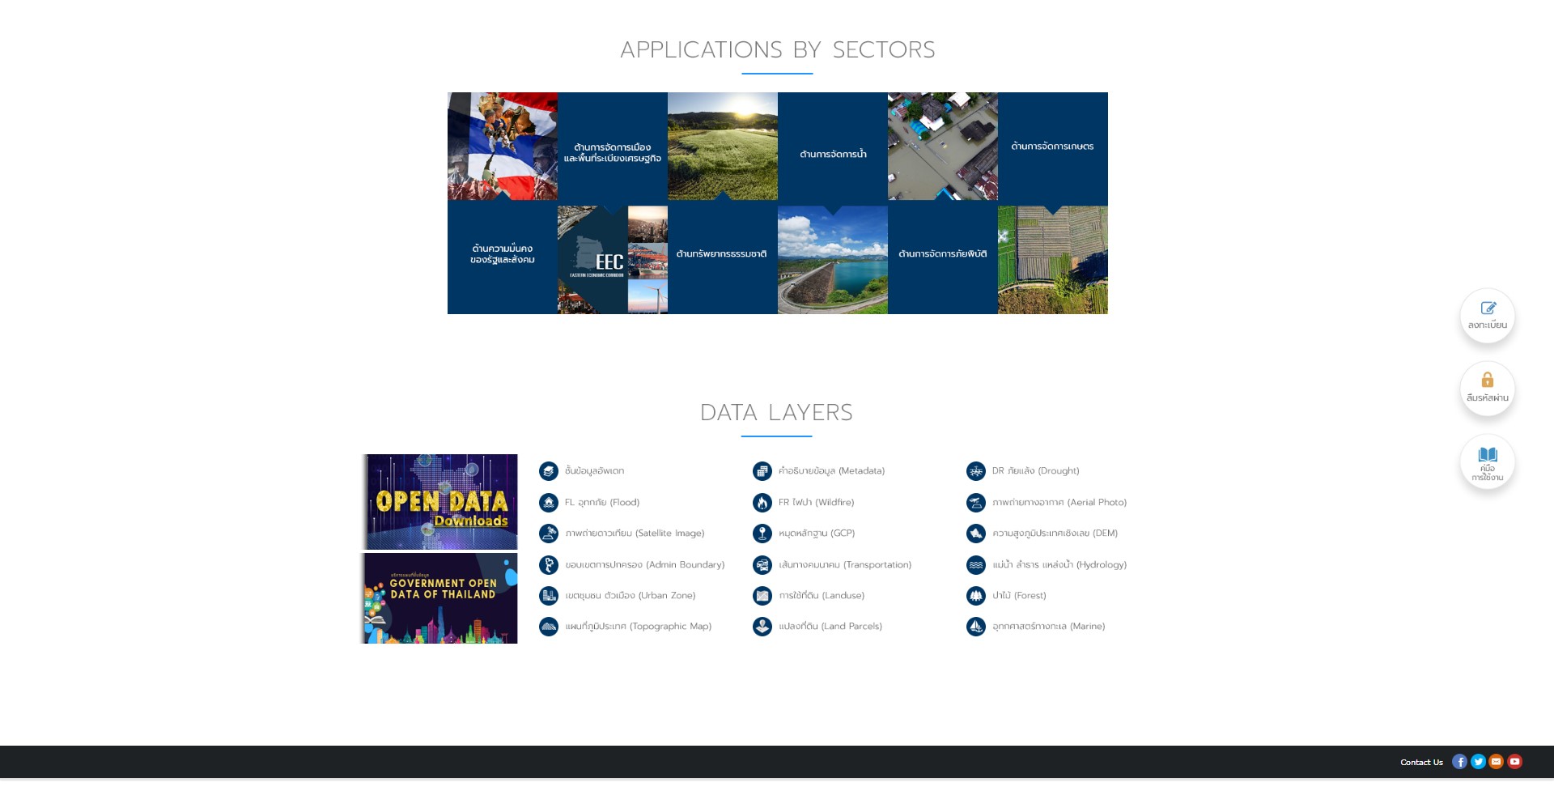The width and height of the screenshot is (1554, 791).
Task: Click the dam and reservoir image
Action: [833, 260]
